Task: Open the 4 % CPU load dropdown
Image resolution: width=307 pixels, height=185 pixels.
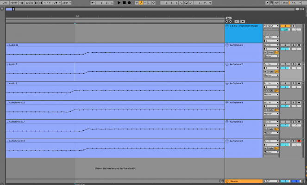Action: click(295, 3)
